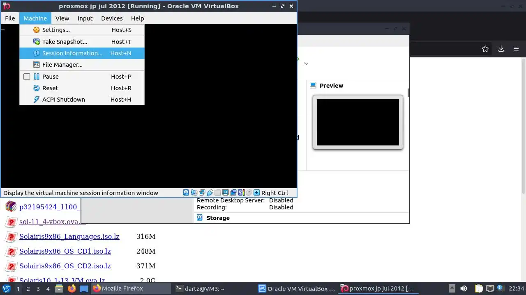Click the audio status bar icon
Image resolution: width=526 pixels, height=295 pixels.
[x=194, y=193]
